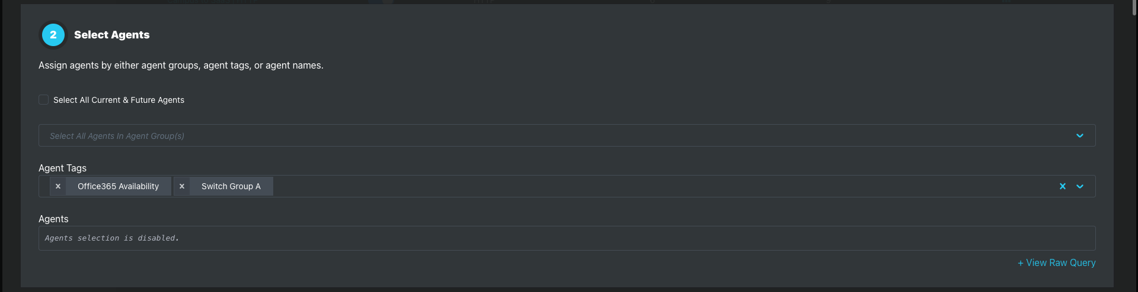Click the Agent Tags label

tap(62, 168)
